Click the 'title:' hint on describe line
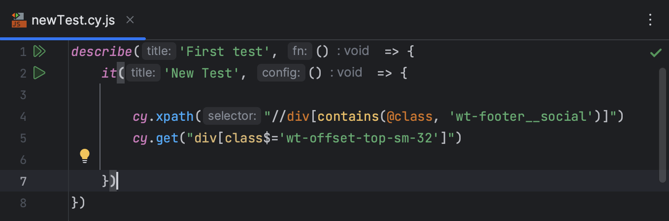Image resolution: width=669 pixels, height=221 pixels. point(159,51)
